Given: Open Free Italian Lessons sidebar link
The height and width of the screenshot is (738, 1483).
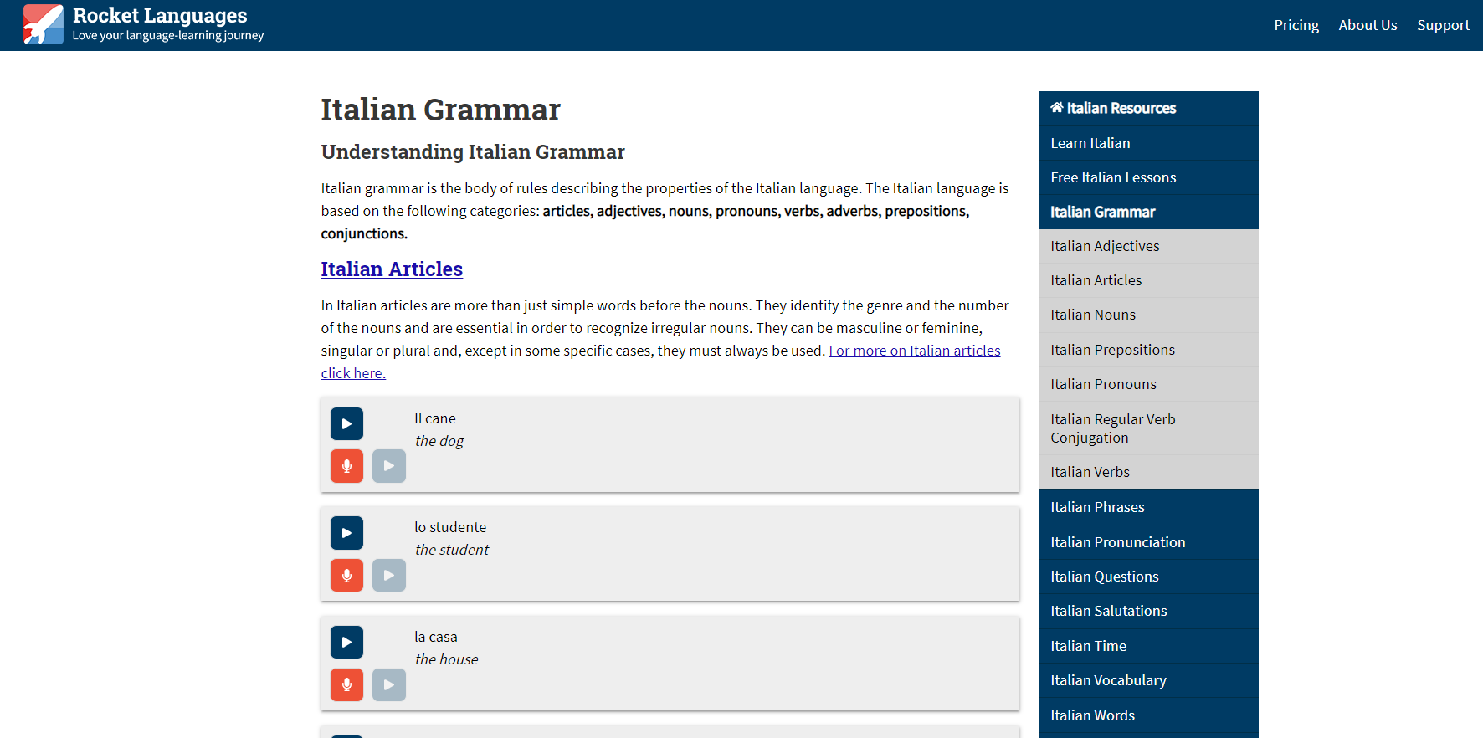Looking at the screenshot, I should tap(1113, 177).
